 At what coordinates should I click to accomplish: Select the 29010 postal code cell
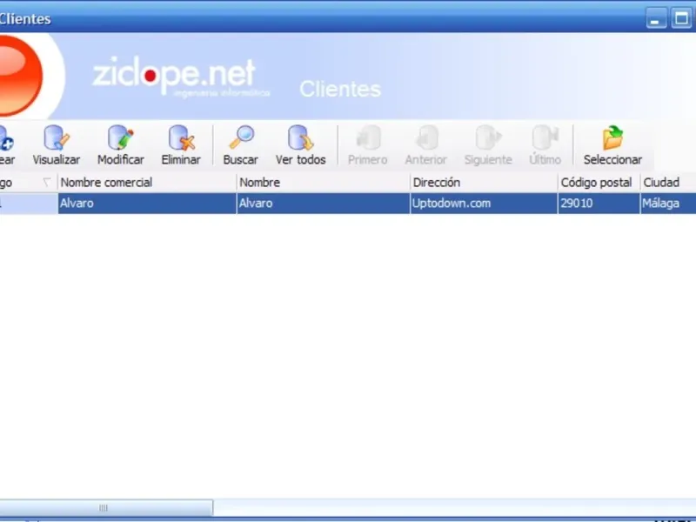[x=599, y=204]
